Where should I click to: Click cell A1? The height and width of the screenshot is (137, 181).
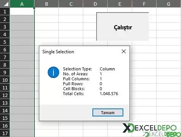coord(22,11)
